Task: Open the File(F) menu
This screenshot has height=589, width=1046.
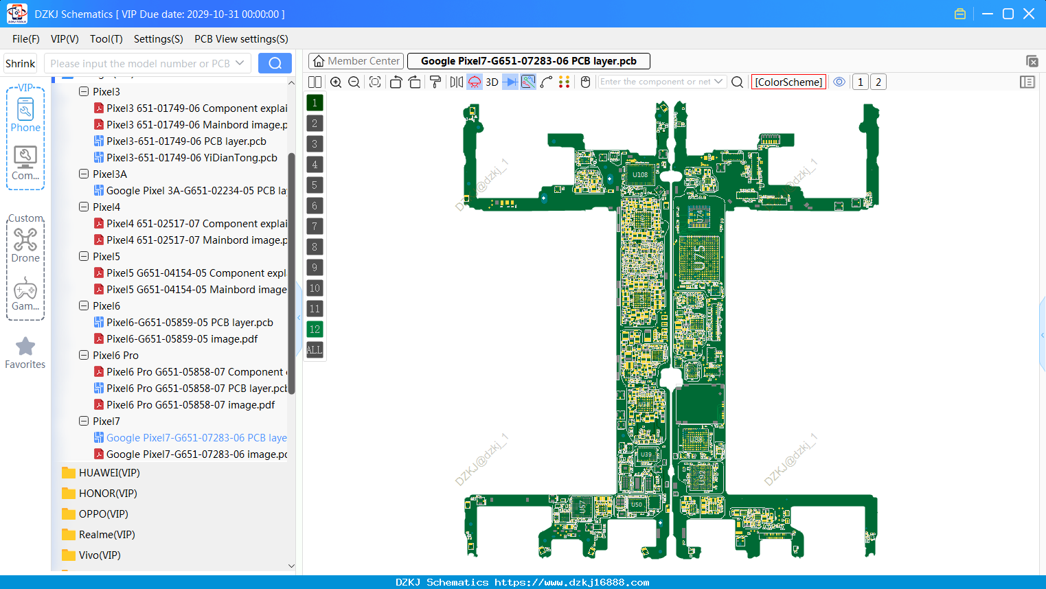Action: click(26, 39)
